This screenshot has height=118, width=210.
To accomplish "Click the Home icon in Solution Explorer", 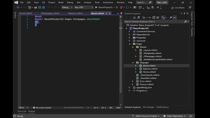I will click(x=134, y=17).
